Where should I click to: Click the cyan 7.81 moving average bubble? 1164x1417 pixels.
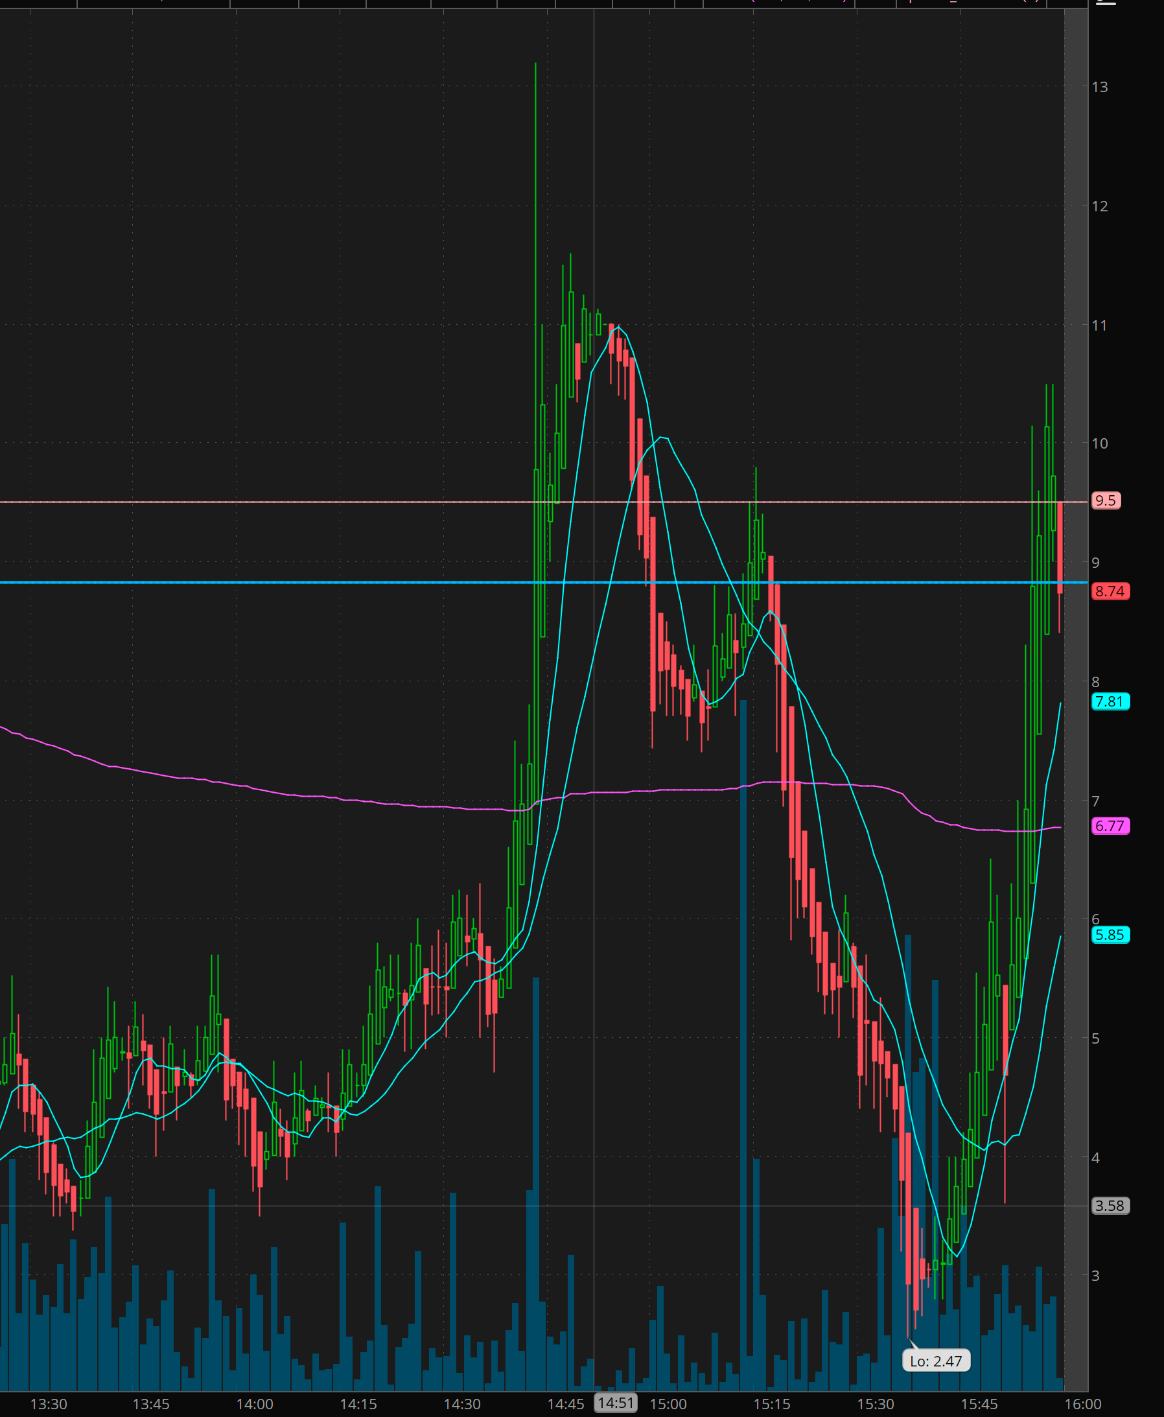(1110, 701)
